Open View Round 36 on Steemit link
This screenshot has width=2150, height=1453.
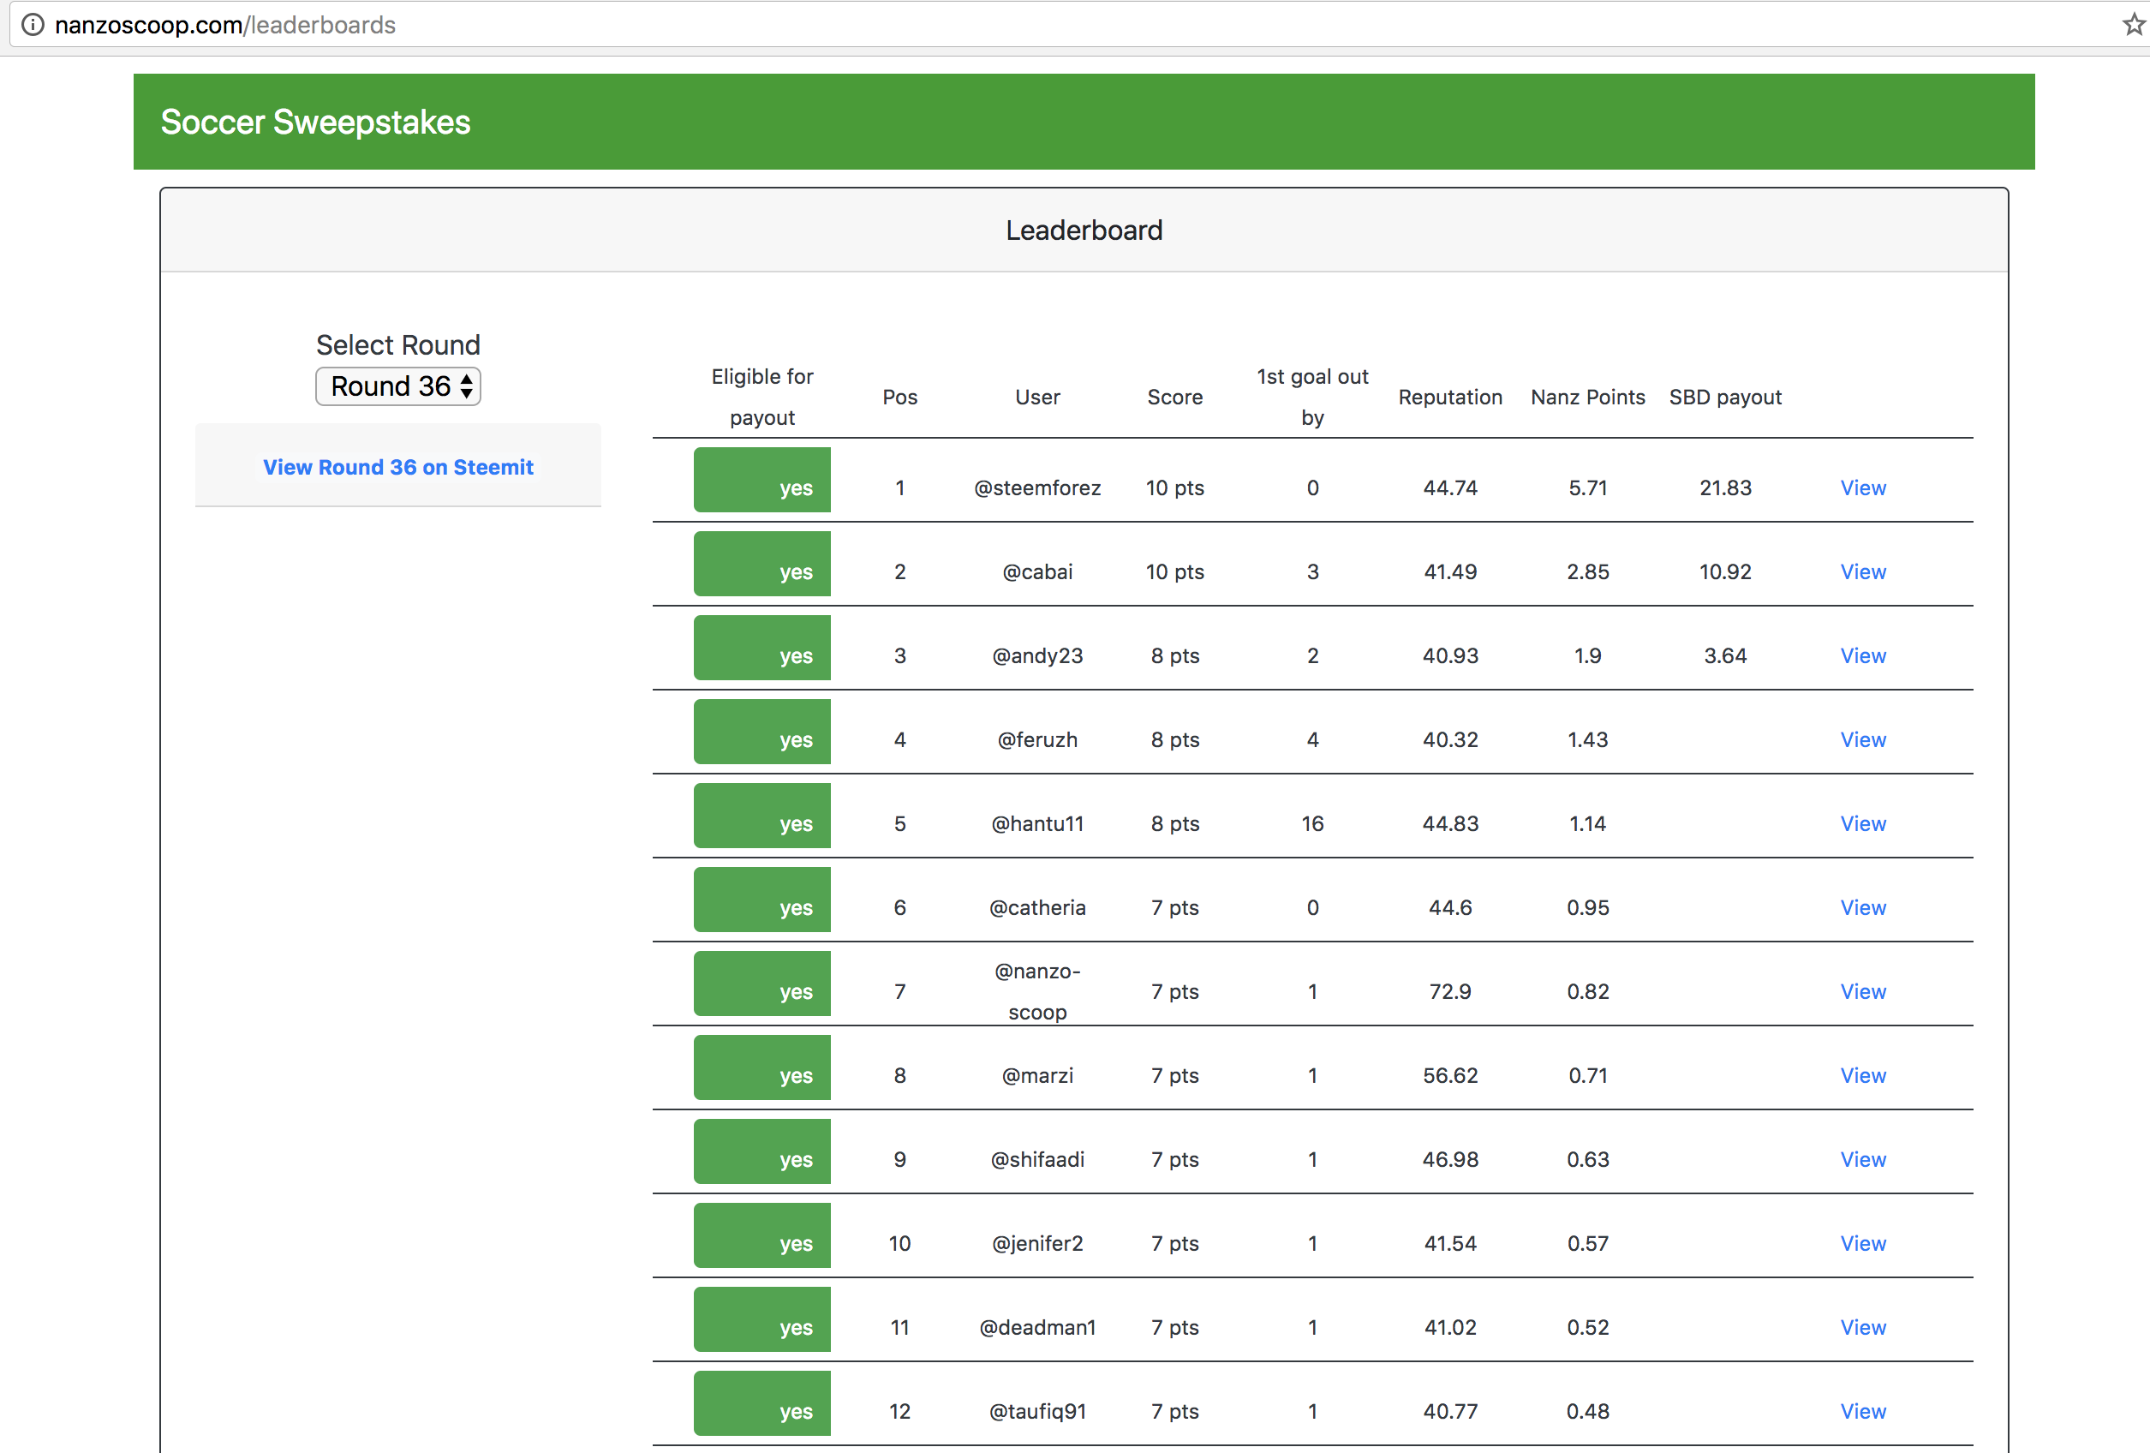397,468
